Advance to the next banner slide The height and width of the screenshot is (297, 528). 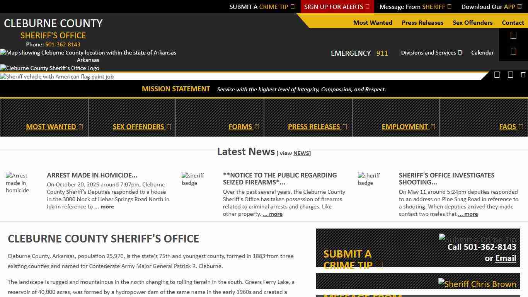point(511,75)
